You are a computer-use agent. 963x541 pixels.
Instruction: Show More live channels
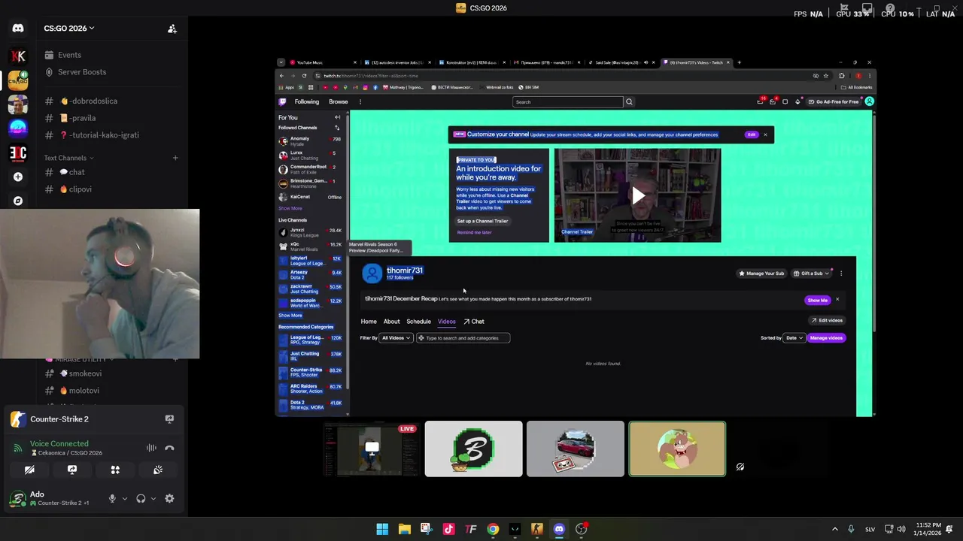click(290, 316)
